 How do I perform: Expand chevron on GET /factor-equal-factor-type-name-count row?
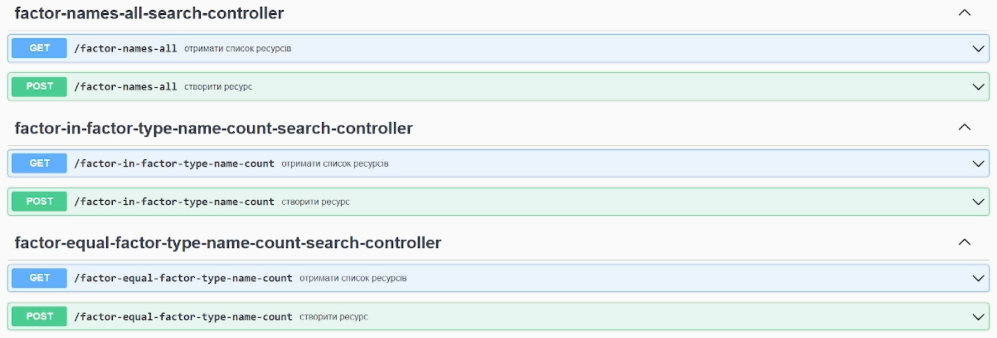pos(978,278)
